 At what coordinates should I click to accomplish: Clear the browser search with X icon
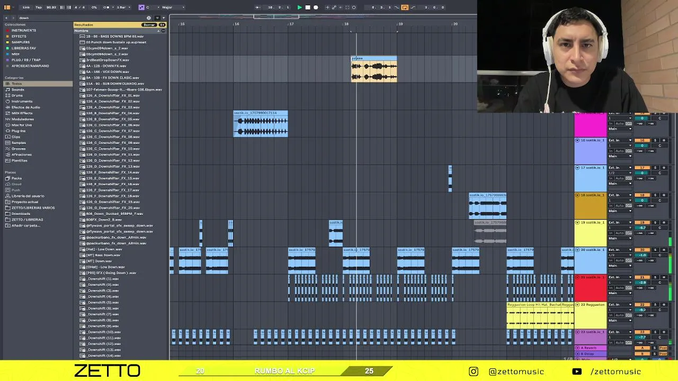(x=149, y=17)
